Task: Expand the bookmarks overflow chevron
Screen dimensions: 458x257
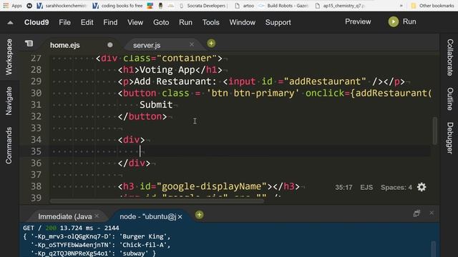Action: pos(401,6)
